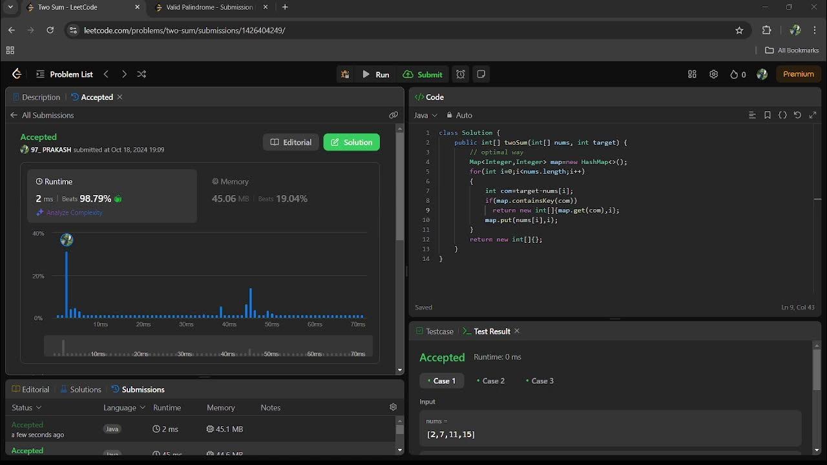Expand the Language filter dropdown
The width and height of the screenshot is (827, 465).
pos(124,408)
